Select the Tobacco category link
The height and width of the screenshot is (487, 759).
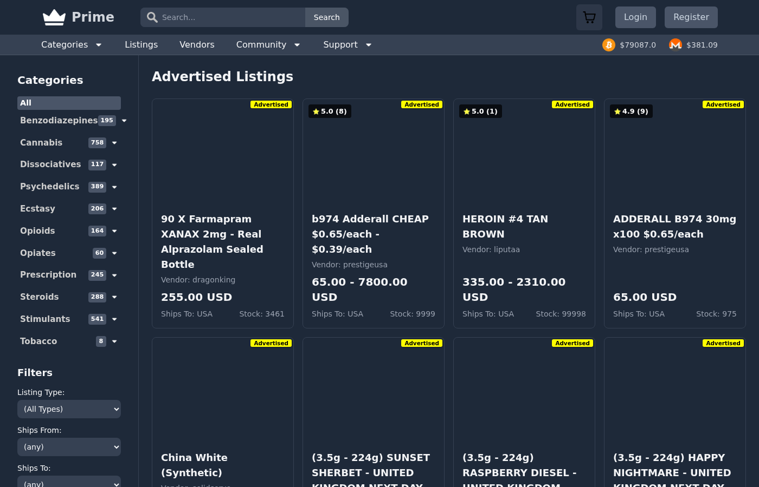point(38,341)
